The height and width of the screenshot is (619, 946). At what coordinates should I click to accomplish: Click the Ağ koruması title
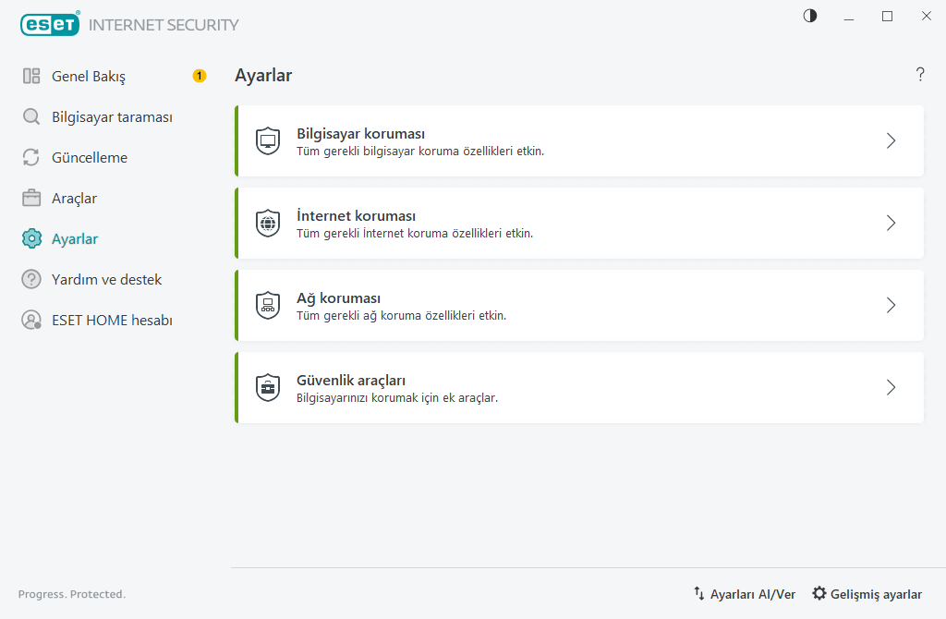(338, 298)
